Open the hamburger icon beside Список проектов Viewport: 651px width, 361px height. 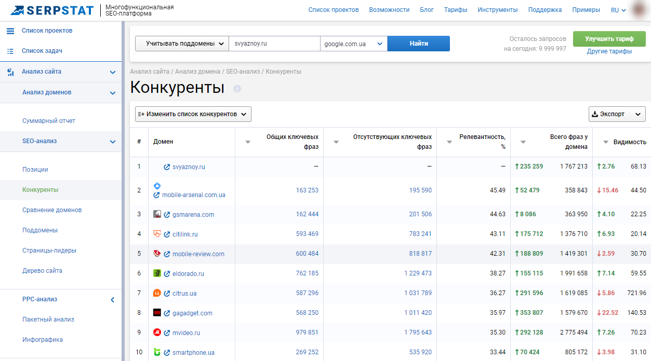pyautogui.click(x=10, y=31)
